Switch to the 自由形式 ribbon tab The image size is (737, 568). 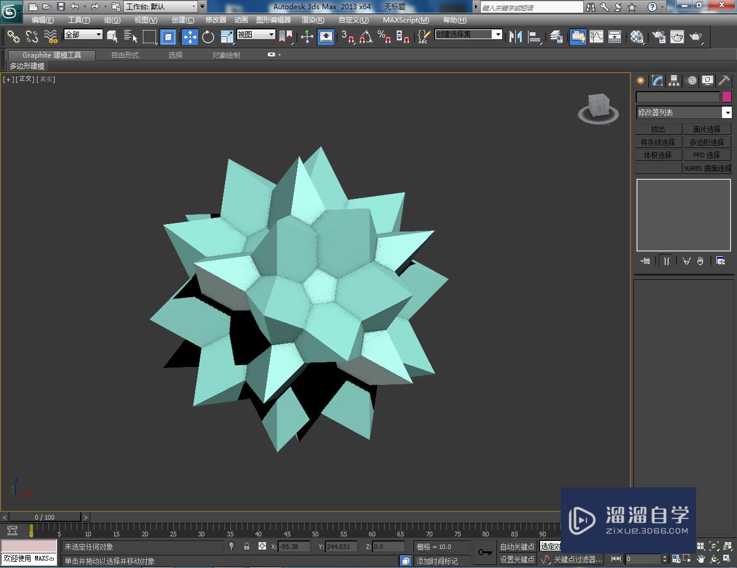tap(125, 55)
